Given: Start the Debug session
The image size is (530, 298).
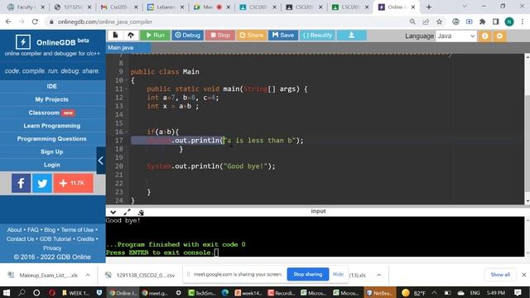Looking at the screenshot, I should tap(188, 35).
